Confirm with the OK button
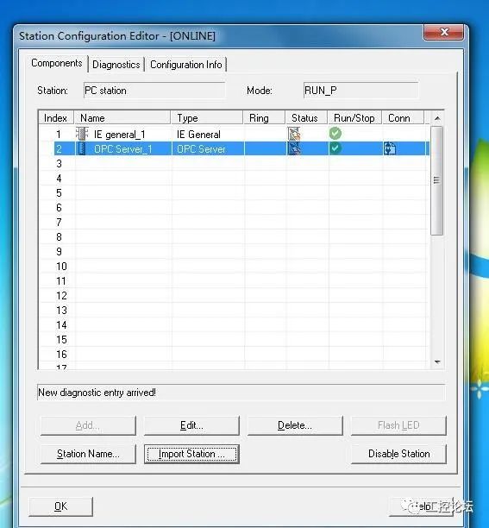489x528 pixels. pos(60,506)
